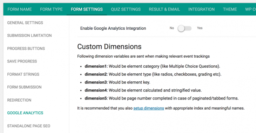Switch to the Form Name tab
The width and height of the screenshot is (256, 133).
click(20, 9)
